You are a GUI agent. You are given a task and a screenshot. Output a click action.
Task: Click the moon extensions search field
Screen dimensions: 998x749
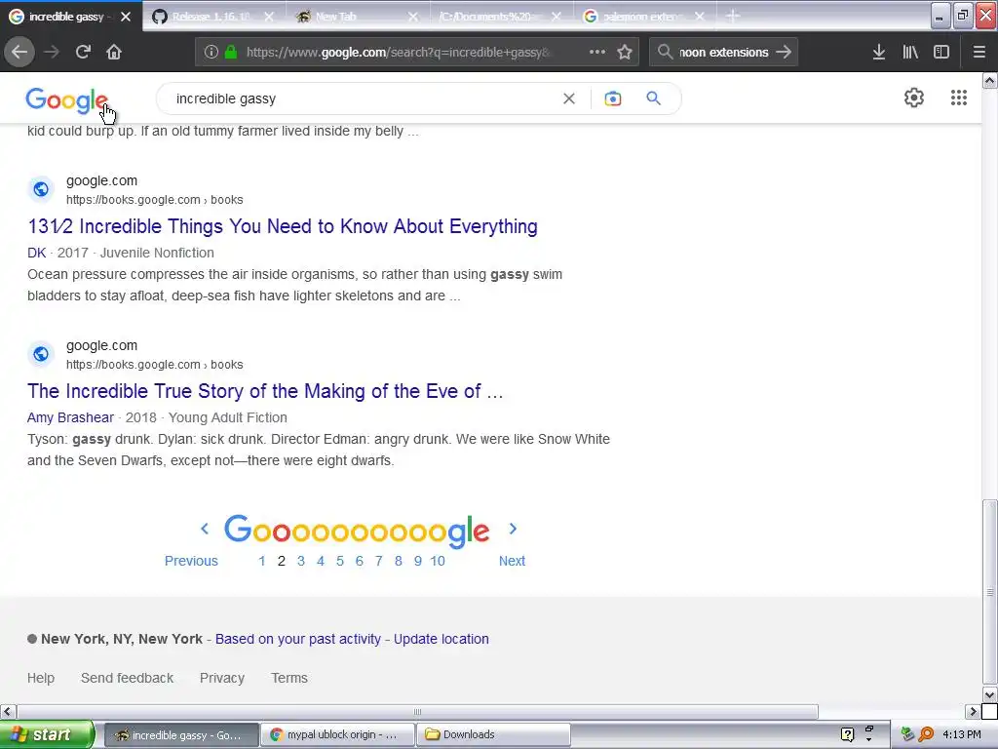pyautogui.click(x=723, y=53)
